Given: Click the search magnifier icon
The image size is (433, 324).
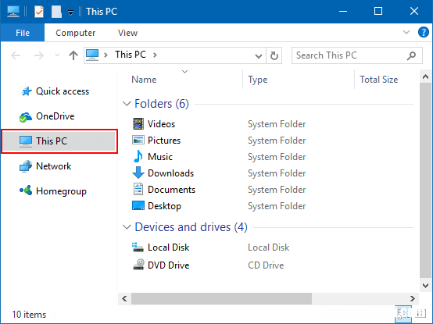Looking at the screenshot, I should pyautogui.click(x=411, y=55).
